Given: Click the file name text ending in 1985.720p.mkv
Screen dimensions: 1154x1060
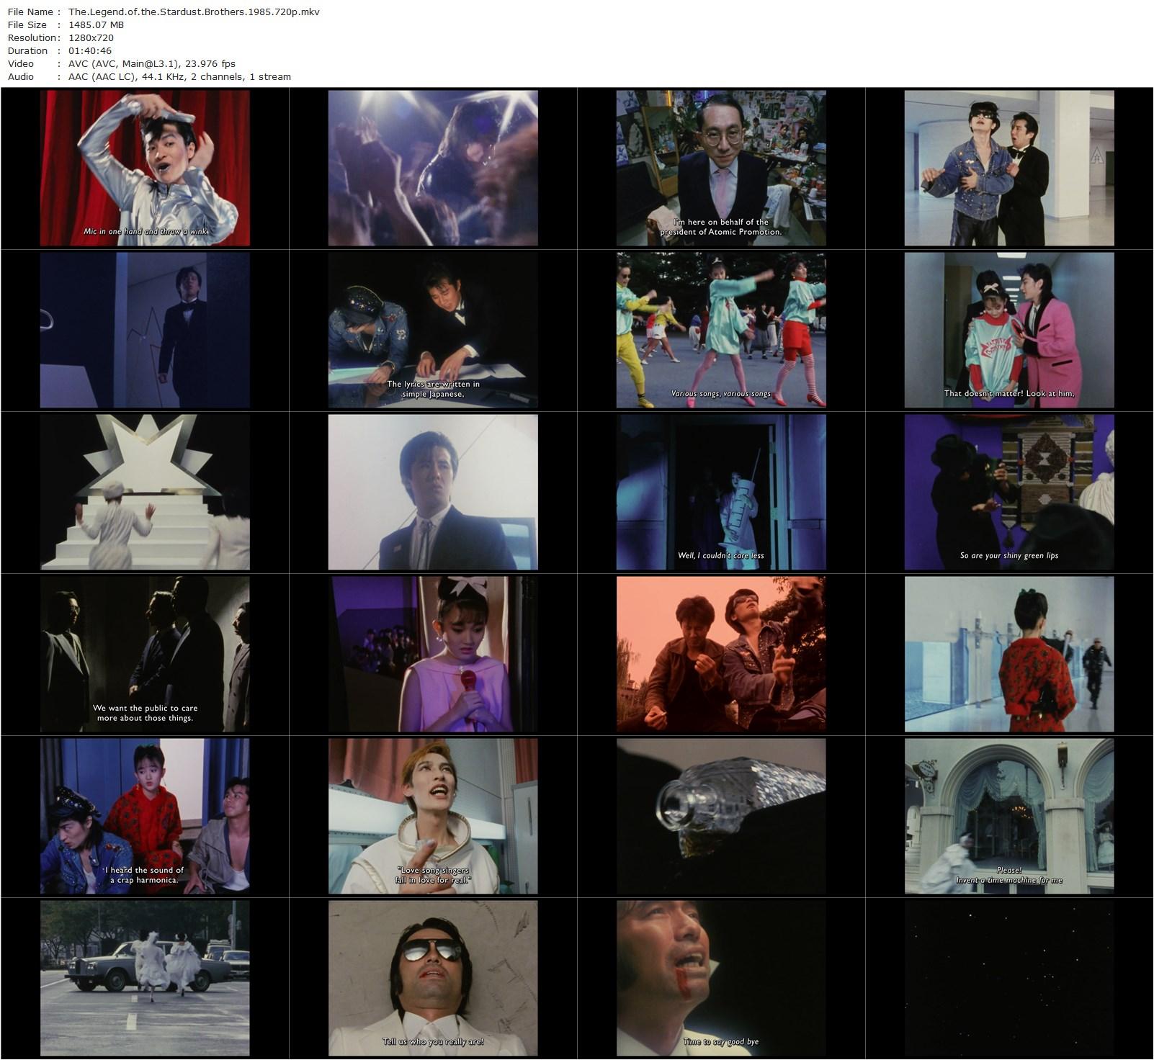Looking at the screenshot, I should (x=194, y=12).
